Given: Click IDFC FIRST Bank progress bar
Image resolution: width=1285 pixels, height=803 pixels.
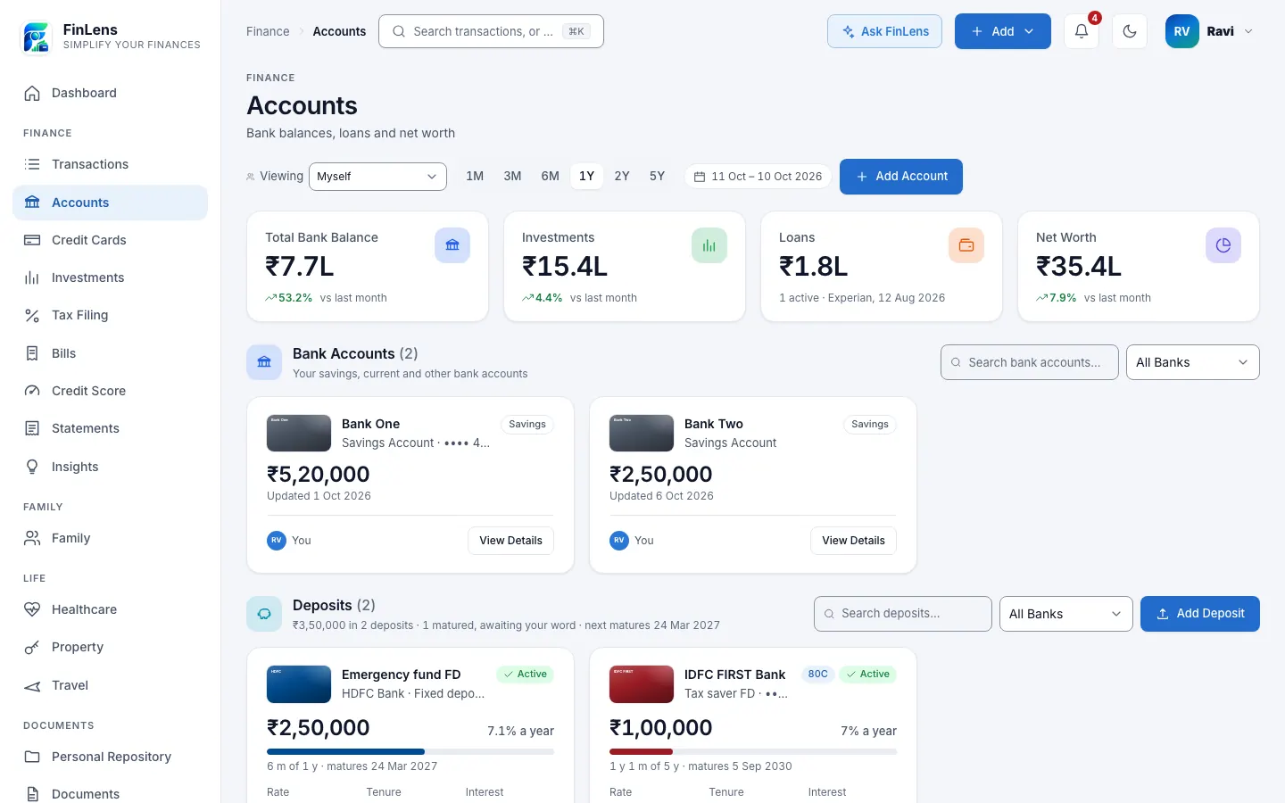Looking at the screenshot, I should coord(753,752).
